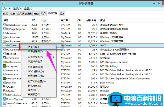The width and height of the screenshot is (164, 107).
Task: Click the DhMachineSvc.exe process icon
Action: 4,25
